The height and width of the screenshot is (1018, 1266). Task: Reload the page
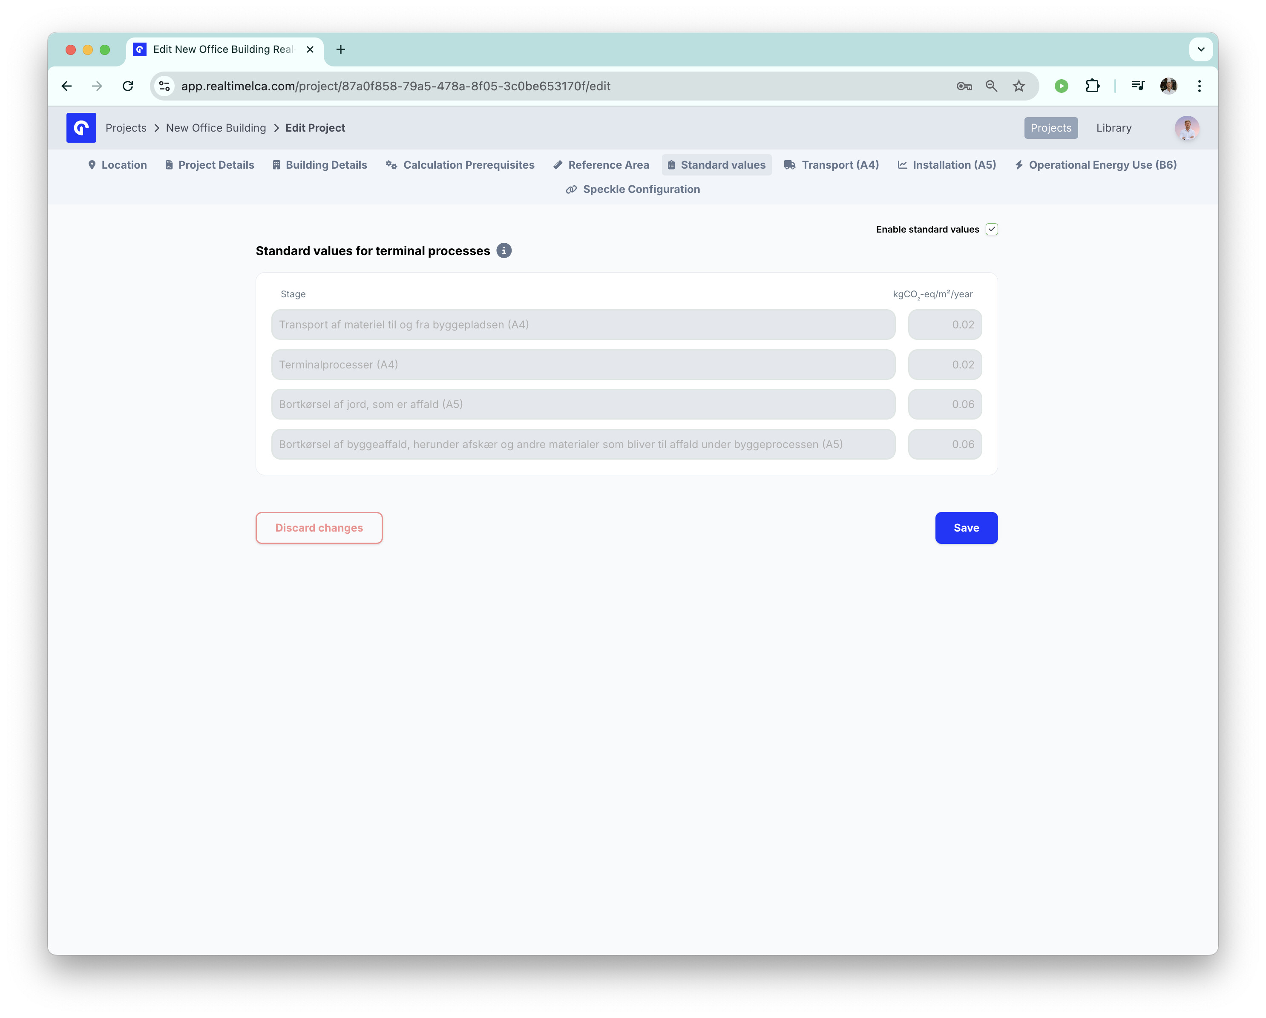click(127, 86)
